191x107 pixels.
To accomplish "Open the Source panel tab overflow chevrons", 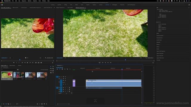I will click(54, 7).
